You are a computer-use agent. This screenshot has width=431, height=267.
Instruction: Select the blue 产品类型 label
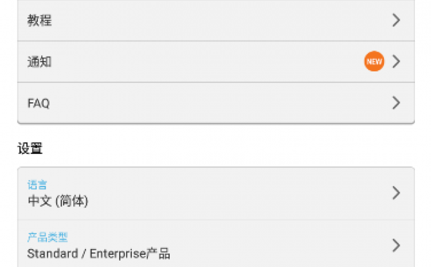48,237
